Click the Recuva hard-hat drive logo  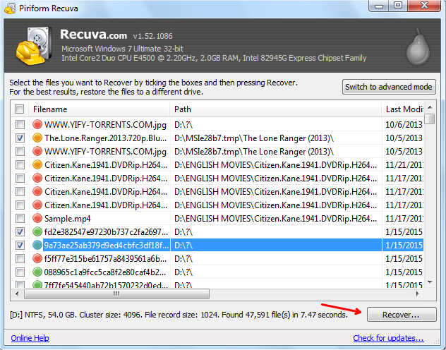point(34,45)
